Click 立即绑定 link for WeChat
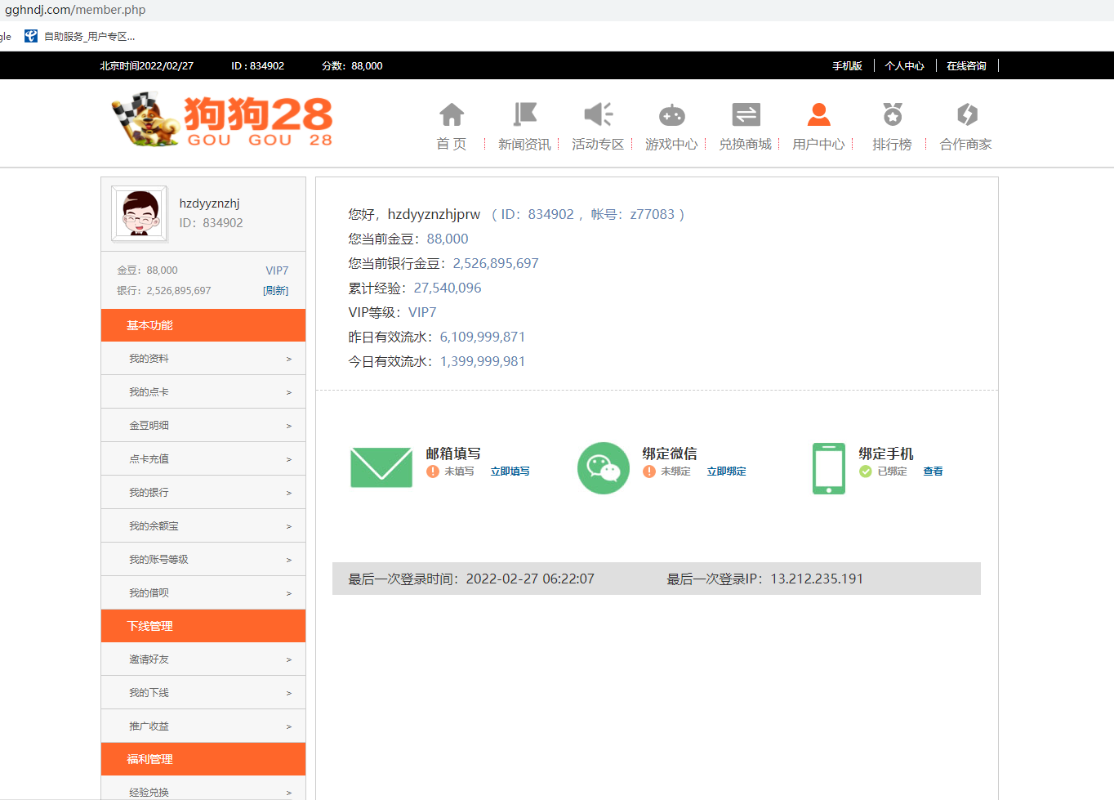Screen dimensions: 1114x800 coord(726,472)
